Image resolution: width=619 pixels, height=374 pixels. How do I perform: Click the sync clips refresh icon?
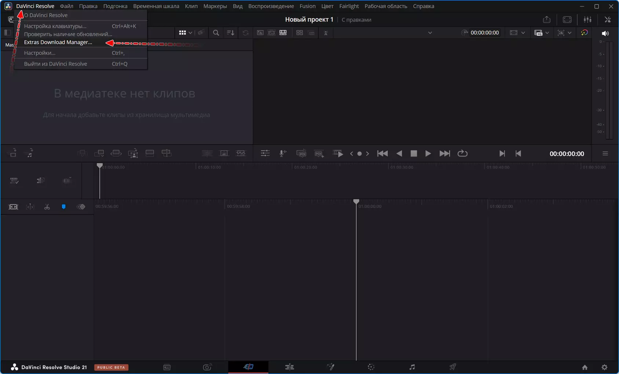pos(245,33)
